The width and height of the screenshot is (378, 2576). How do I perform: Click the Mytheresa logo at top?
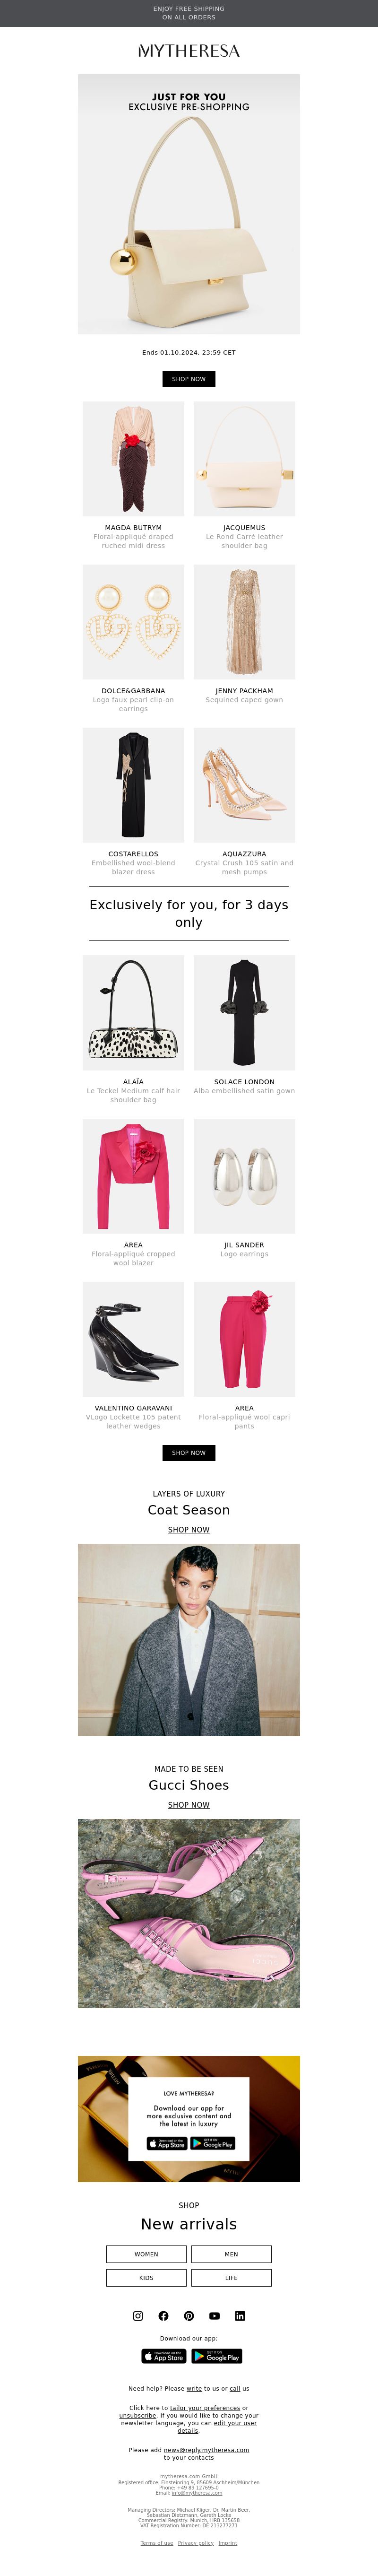189,50
